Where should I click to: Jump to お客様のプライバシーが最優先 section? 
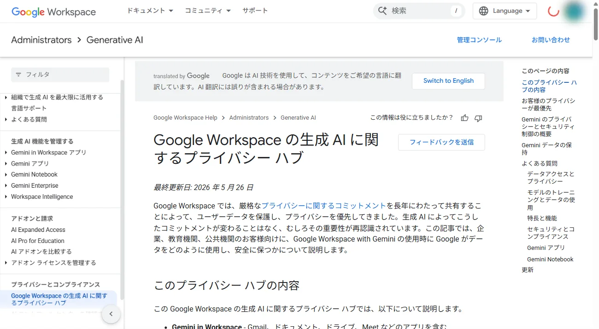pos(548,104)
